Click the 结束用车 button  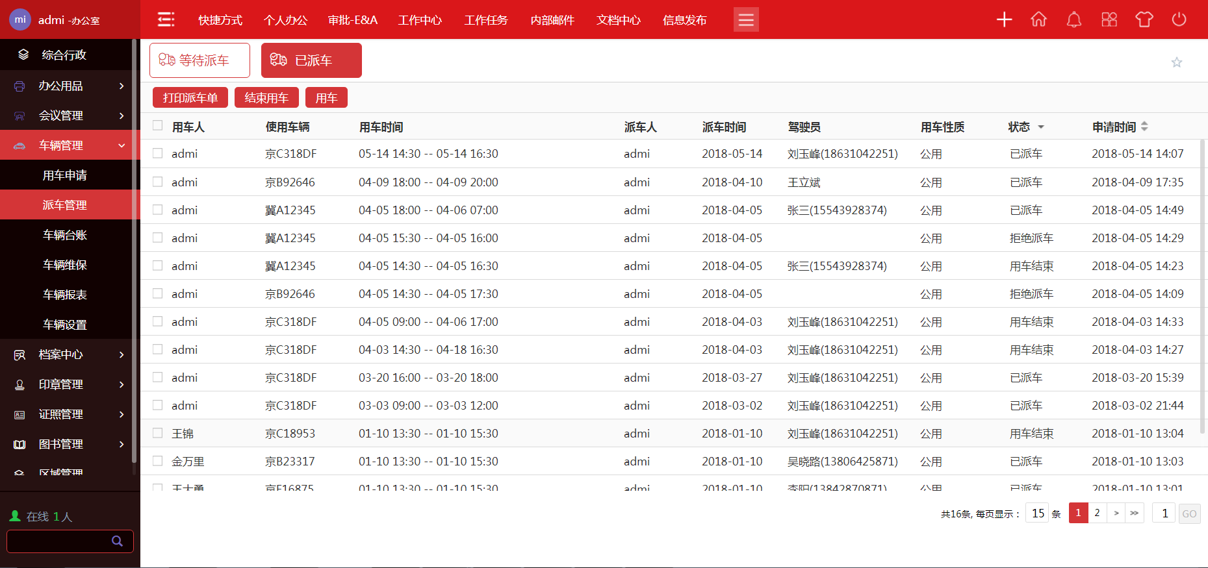point(266,98)
